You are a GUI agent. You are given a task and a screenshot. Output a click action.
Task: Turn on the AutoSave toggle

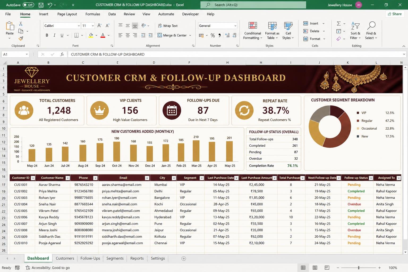click(28, 5)
